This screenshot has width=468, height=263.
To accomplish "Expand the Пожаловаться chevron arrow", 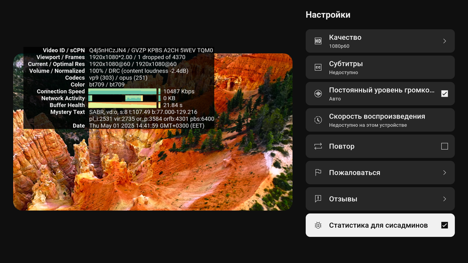I will point(445,172).
